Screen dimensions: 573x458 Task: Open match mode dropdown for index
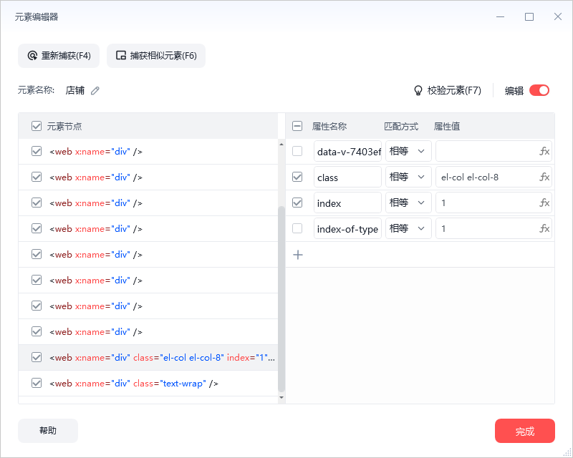[x=408, y=203]
